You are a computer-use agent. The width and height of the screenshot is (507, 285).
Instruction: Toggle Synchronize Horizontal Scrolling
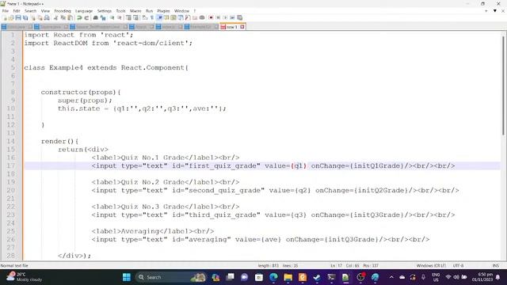(135, 17)
